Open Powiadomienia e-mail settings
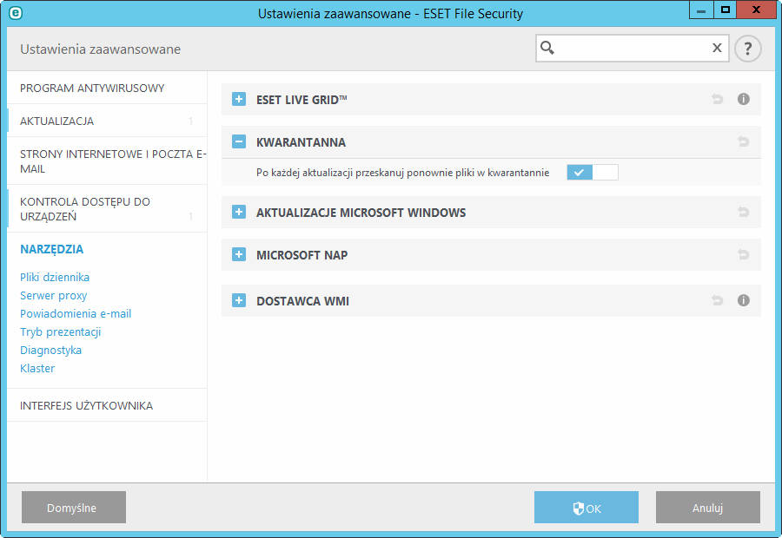The width and height of the screenshot is (782, 538). click(76, 313)
